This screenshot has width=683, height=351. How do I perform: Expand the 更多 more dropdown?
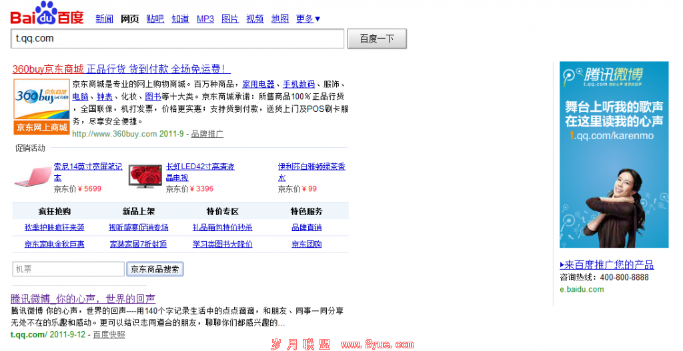click(308, 19)
